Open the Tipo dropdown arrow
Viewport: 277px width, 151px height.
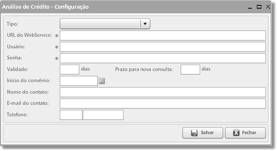[145, 24]
